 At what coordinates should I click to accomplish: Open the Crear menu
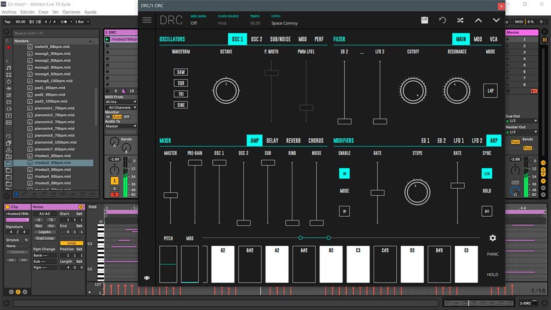(43, 12)
